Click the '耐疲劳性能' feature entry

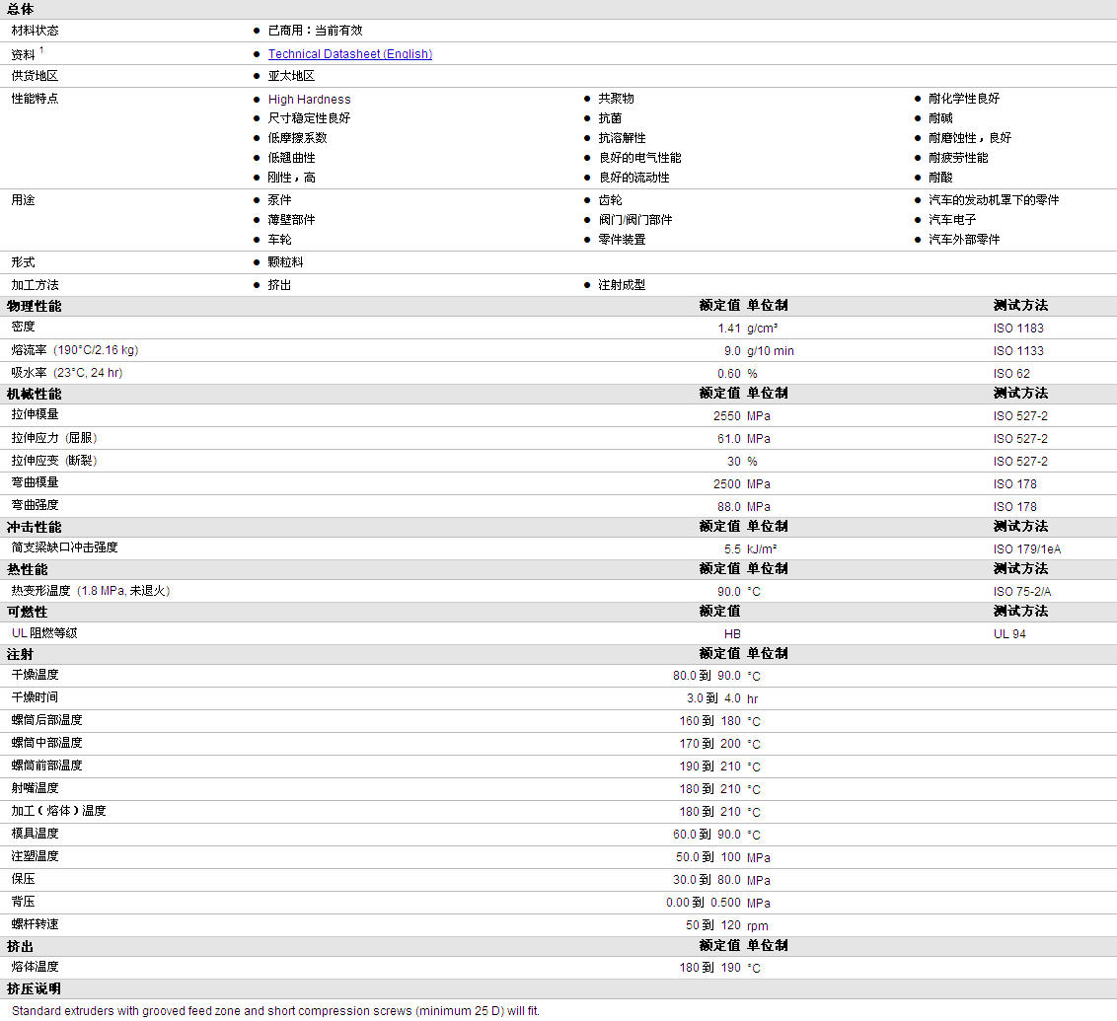pyautogui.click(x=958, y=158)
